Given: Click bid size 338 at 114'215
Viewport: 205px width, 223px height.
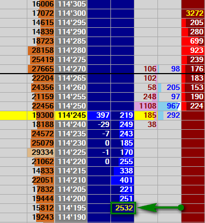Looking at the screenshot, I should pyautogui.click(x=122, y=171).
